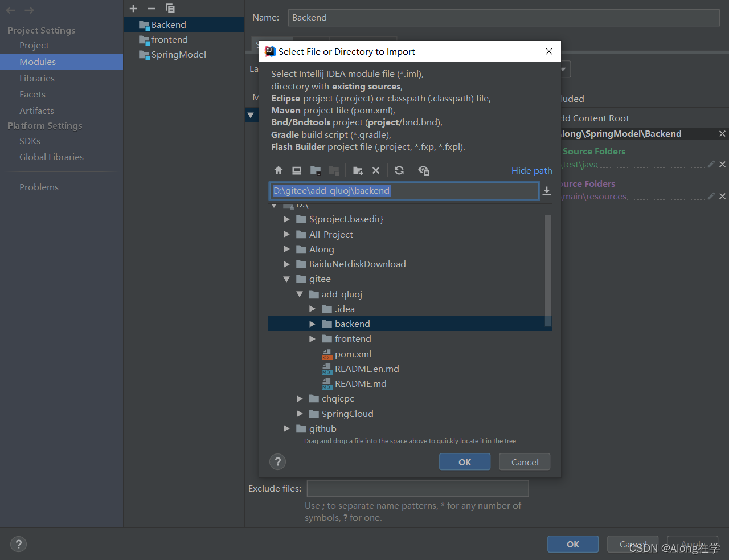Select the gitee folder row in tree
Screen dimensions: 729x560
point(410,279)
